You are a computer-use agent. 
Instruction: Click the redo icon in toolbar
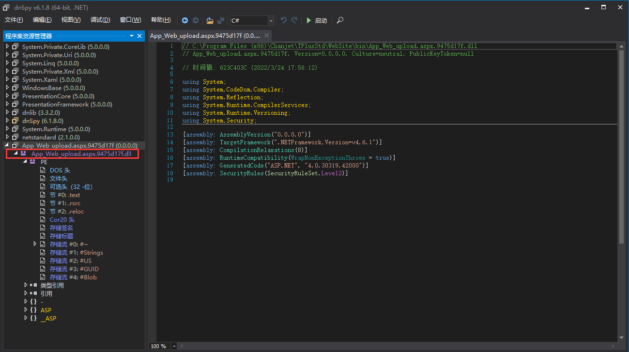coord(294,20)
